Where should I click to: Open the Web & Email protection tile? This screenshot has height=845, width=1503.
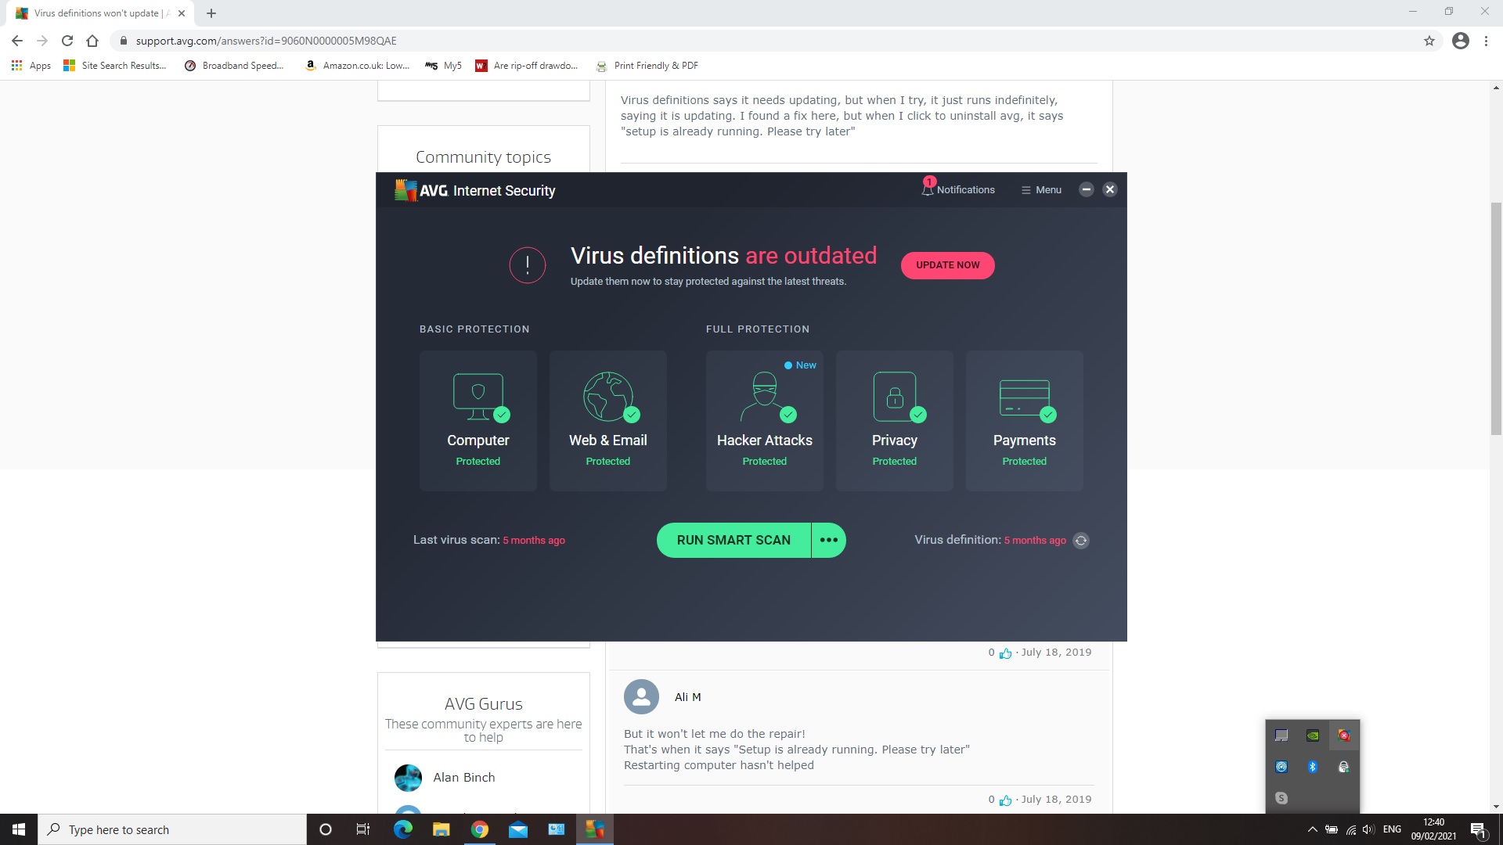pos(608,421)
